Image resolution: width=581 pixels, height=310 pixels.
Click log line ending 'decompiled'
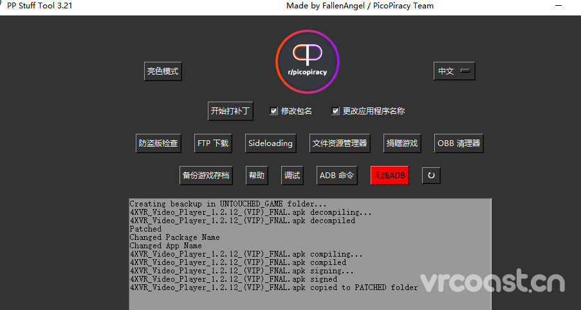tap(243, 221)
